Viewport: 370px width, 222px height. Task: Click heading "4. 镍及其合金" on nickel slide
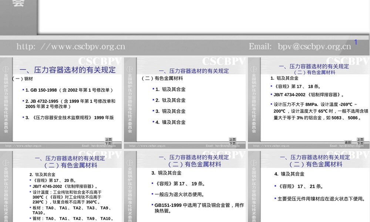(289, 174)
